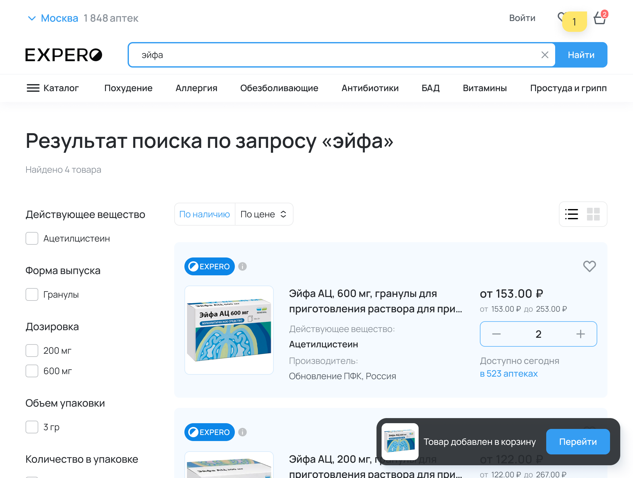
Task: Expand the Москва city selector chevron
Action: (x=32, y=18)
